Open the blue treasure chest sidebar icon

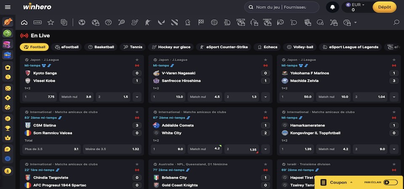8,55
